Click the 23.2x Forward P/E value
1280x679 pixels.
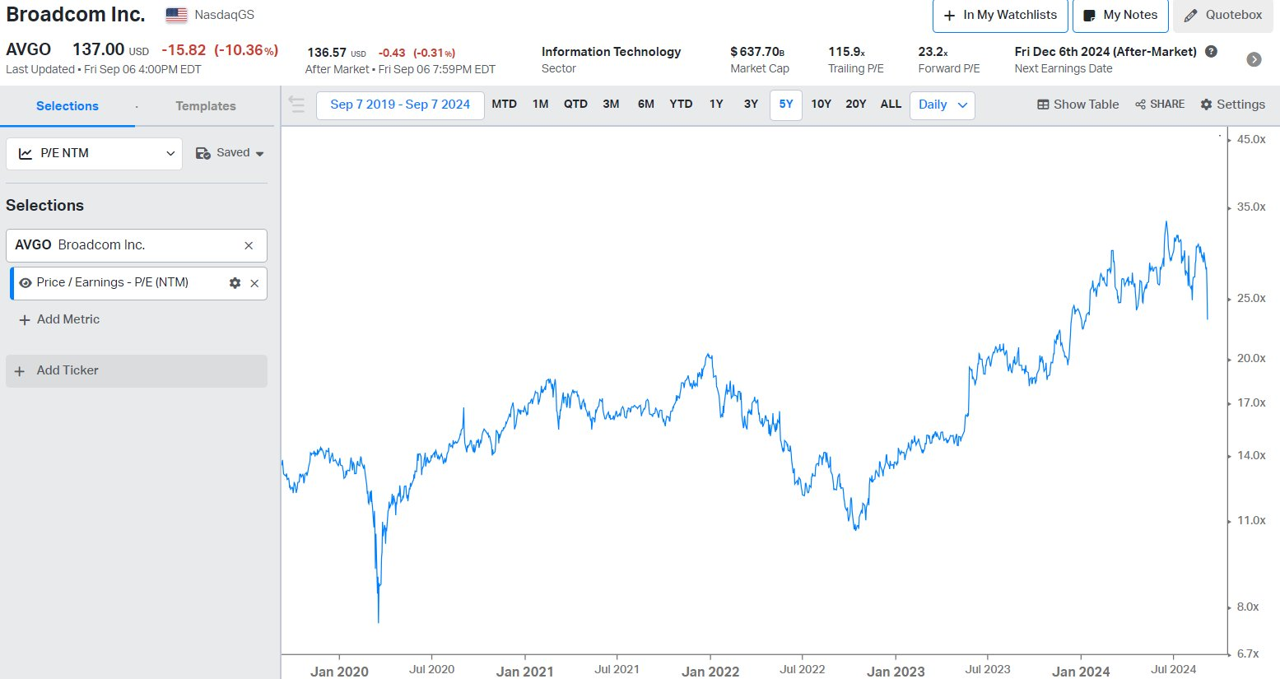[x=933, y=51]
